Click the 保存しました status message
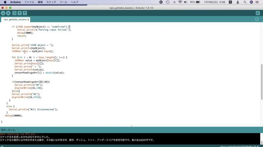 [x=9, y=130]
